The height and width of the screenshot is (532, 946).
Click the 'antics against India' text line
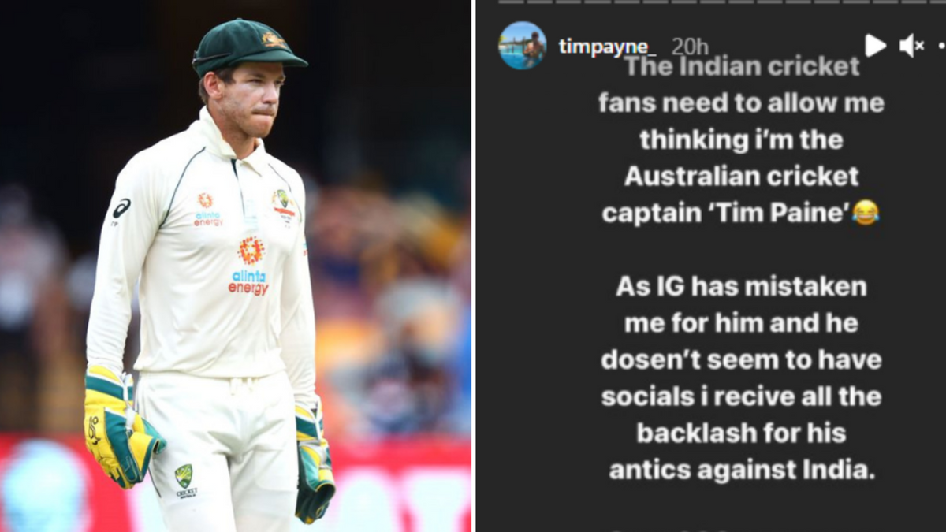pyautogui.click(x=741, y=470)
